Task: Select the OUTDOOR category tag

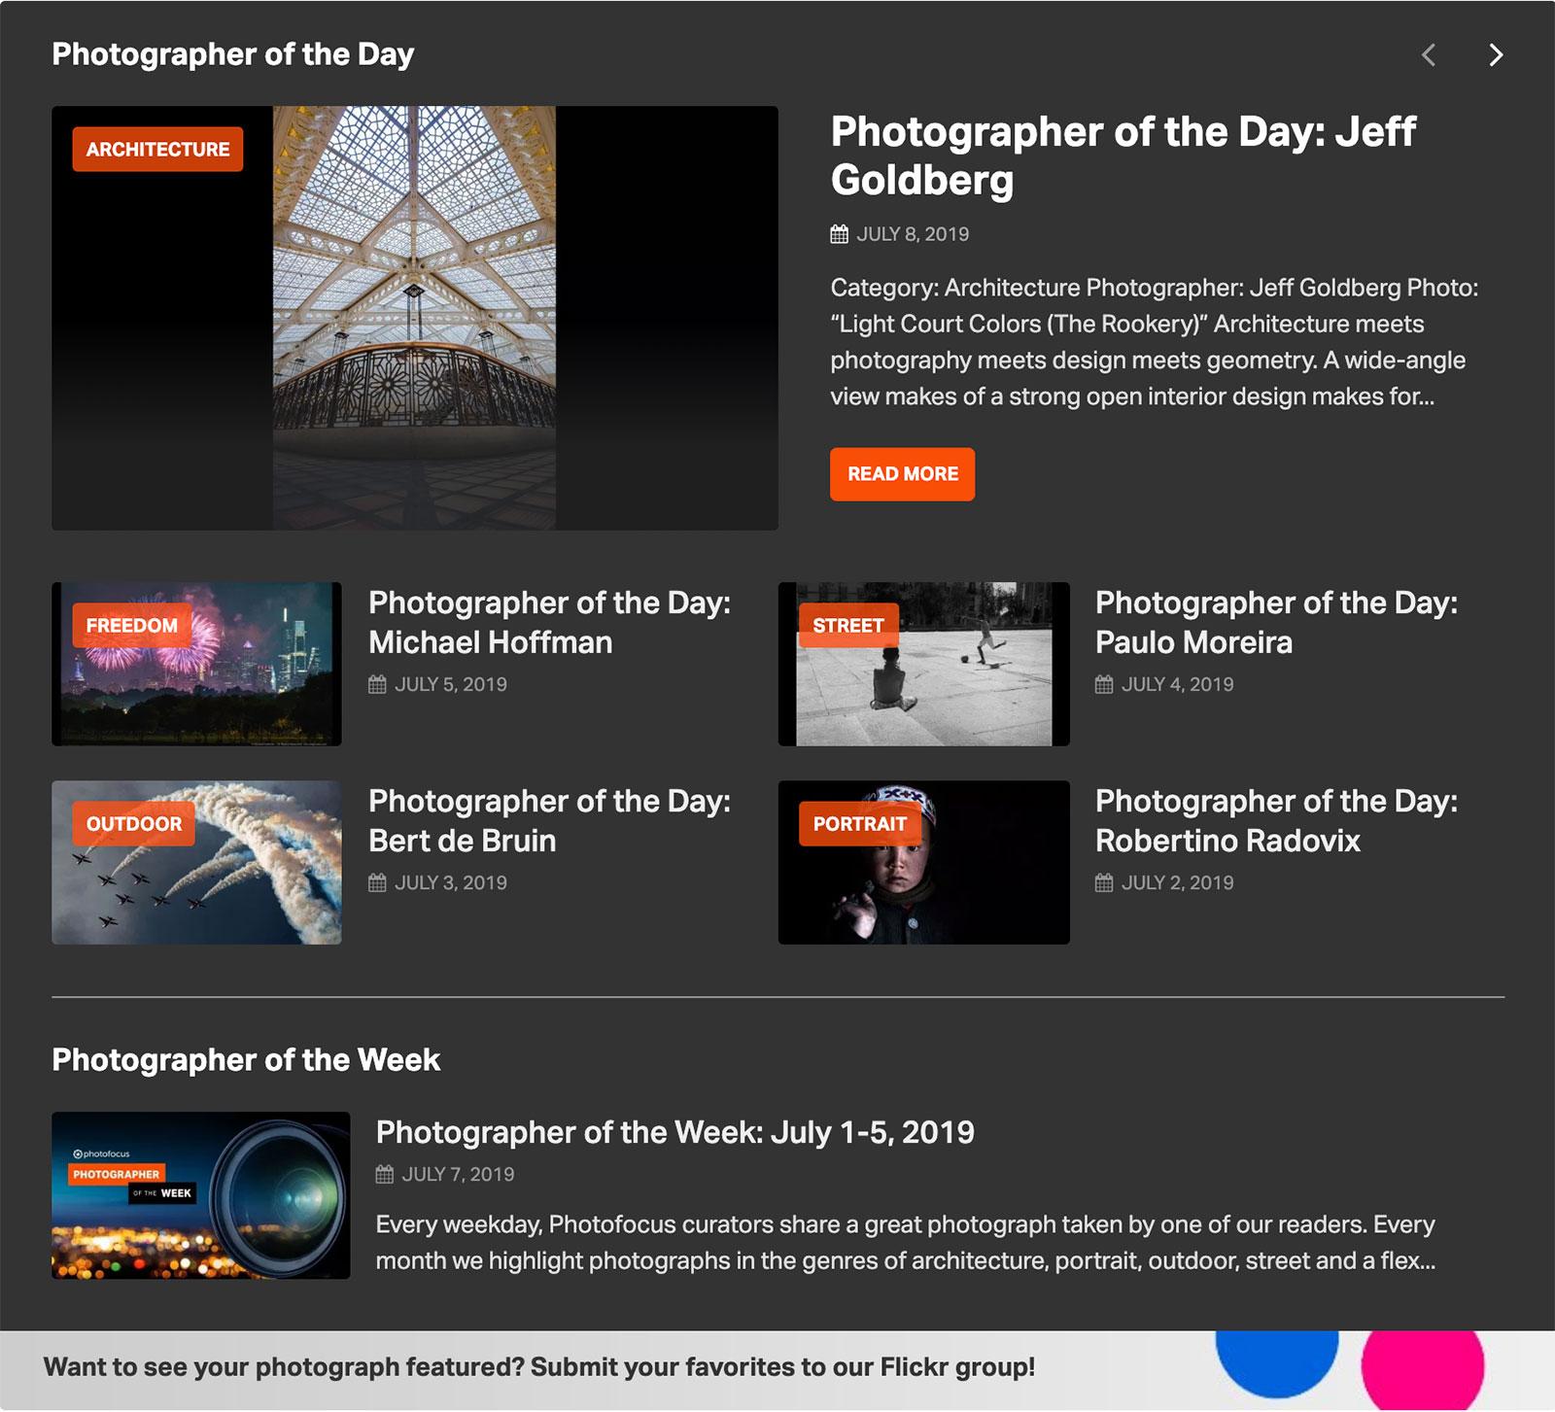Action: (x=134, y=824)
